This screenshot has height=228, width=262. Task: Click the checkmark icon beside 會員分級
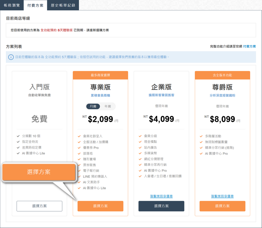pyautogui.click(x=140, y=136)
